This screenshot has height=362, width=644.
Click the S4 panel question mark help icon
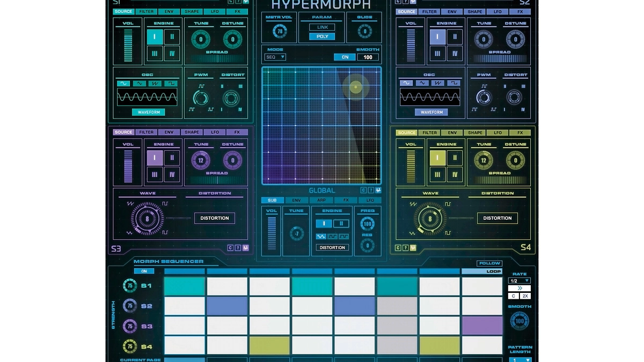(x=406, y=248)
